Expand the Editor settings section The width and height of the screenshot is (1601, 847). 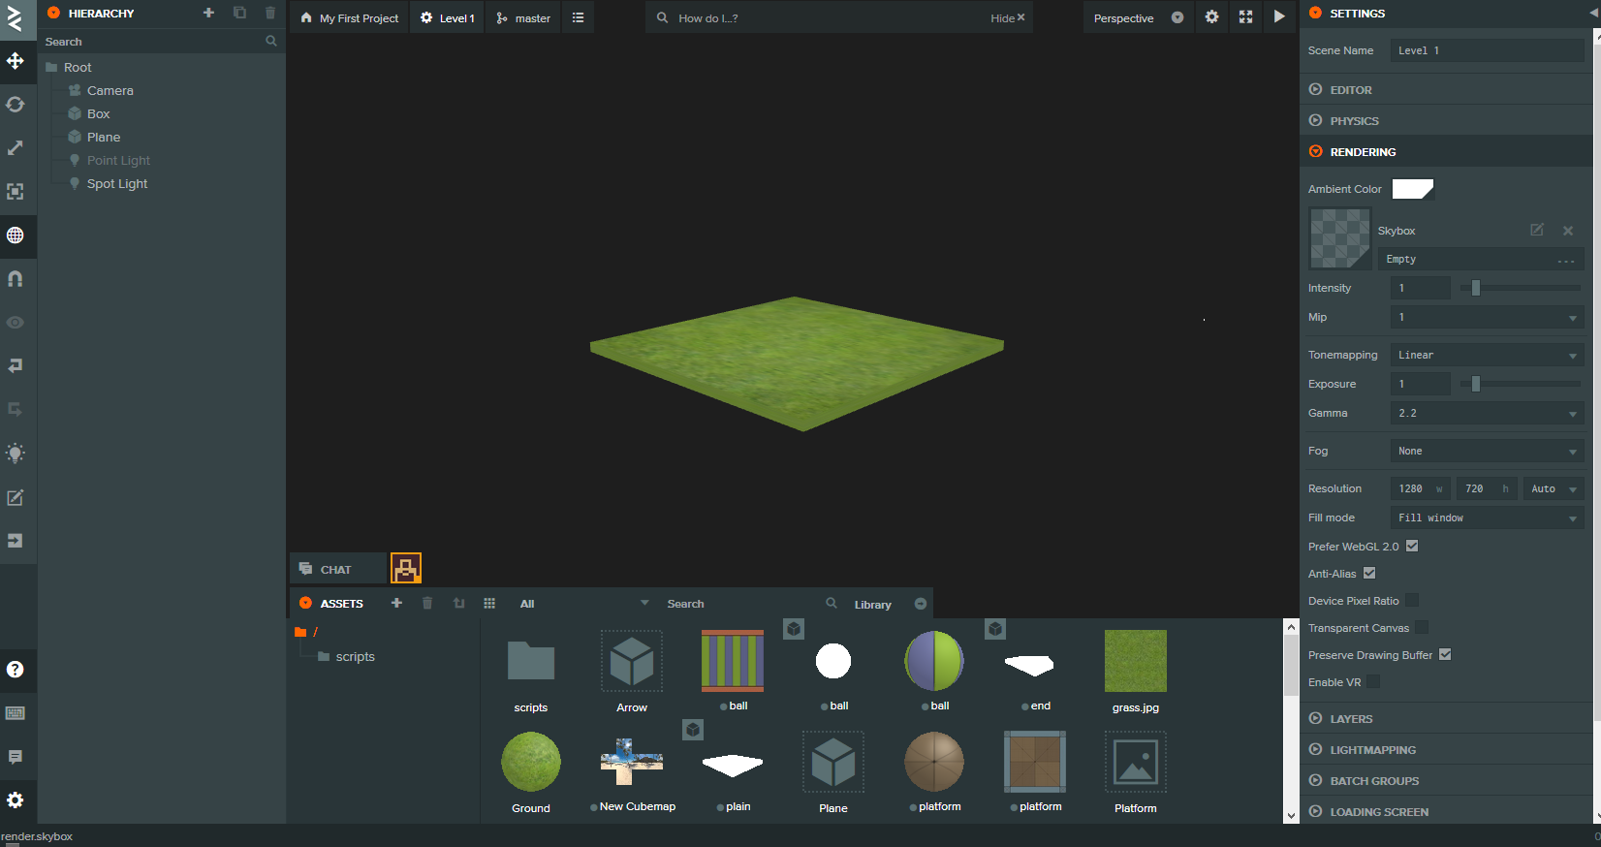click(x=1444, y=89)
